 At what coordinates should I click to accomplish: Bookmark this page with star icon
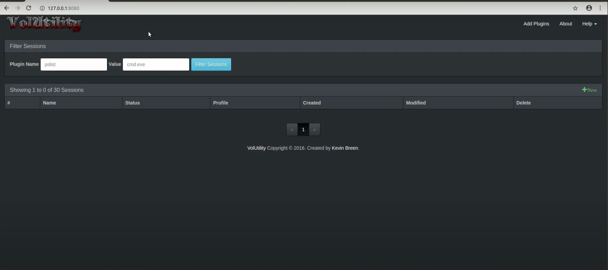[575, 8]
